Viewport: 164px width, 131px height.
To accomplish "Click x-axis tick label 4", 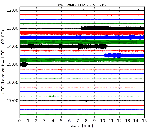I will (x=53, y=121).
